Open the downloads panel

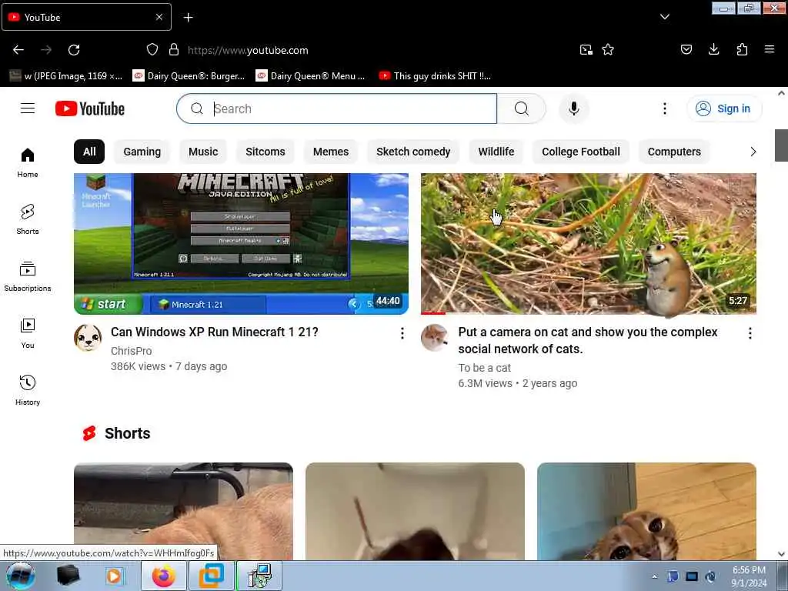(x=713, y=50)
